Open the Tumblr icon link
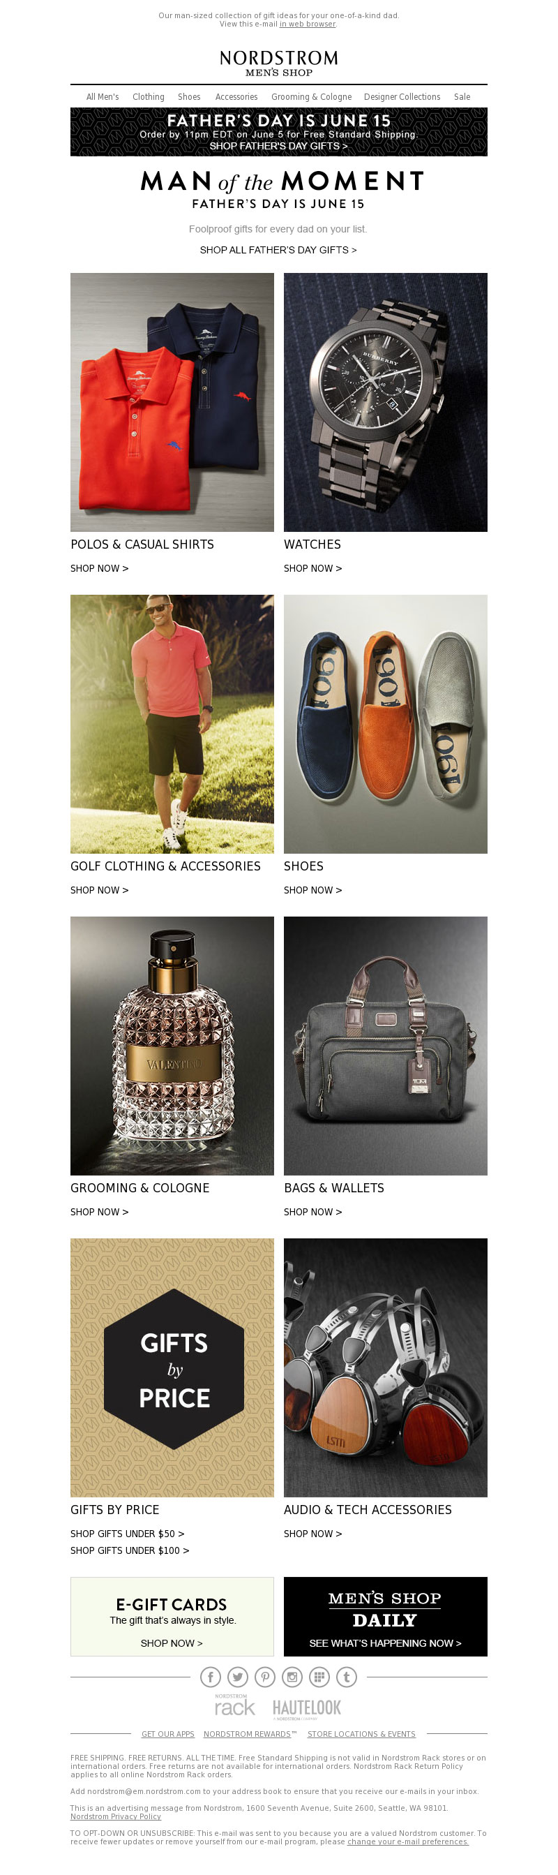 point(346,1677)
